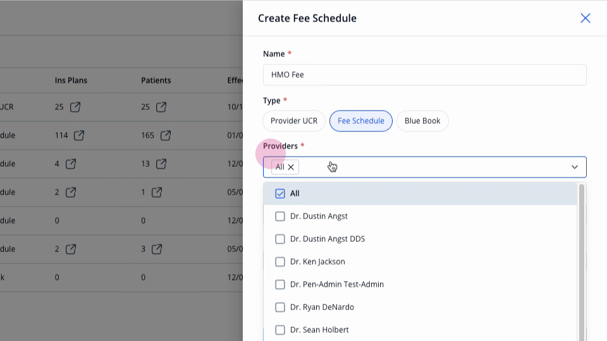The height and width of the screenshot is (341, 607).
Task: Check the Dr. Dustin Angst checkbox
Action: pos(280,216)
